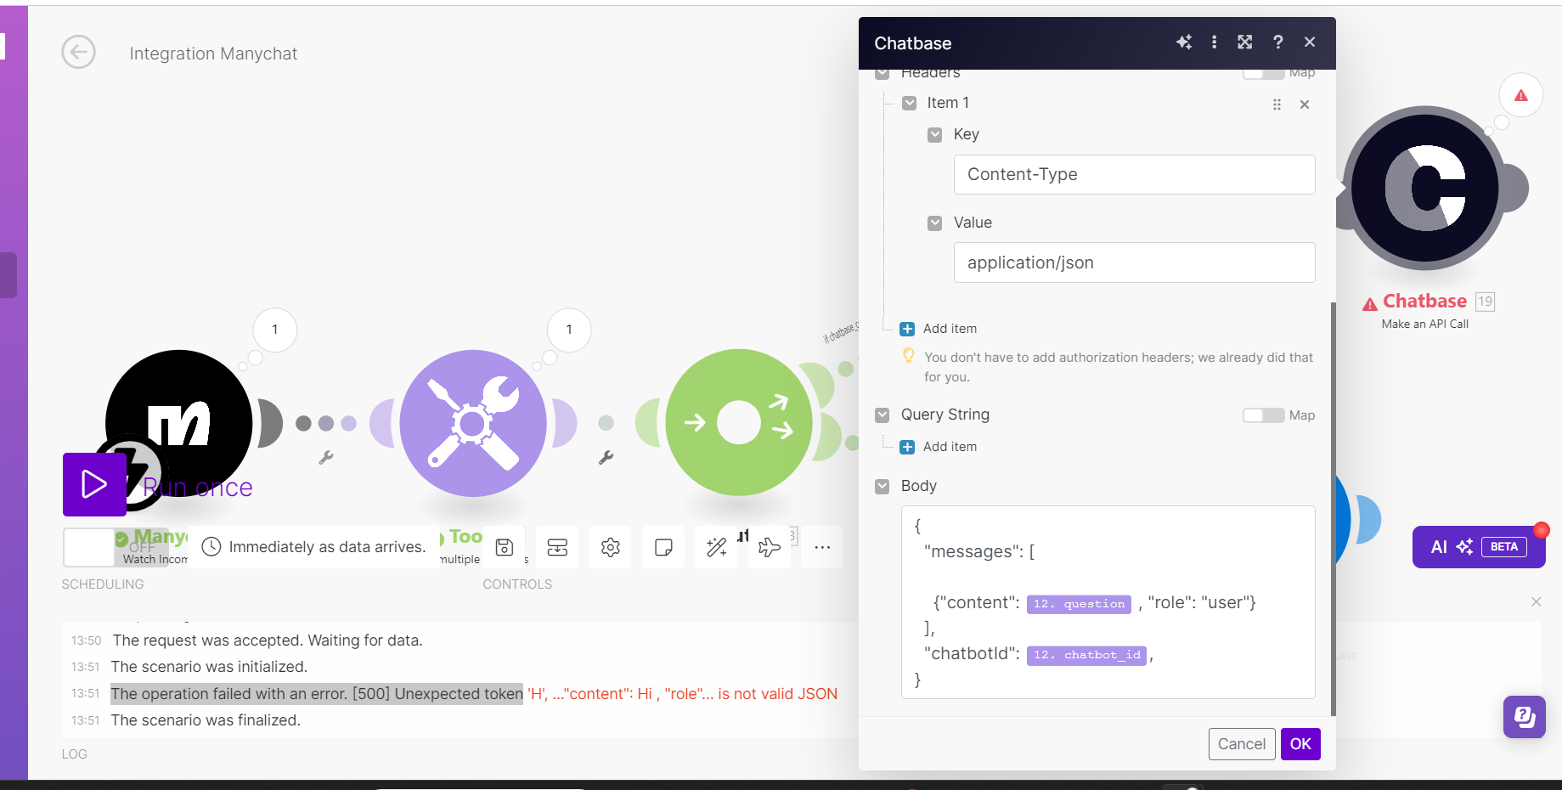
Task: Edit the Key field containing Content-Type
Action: 1134,174
